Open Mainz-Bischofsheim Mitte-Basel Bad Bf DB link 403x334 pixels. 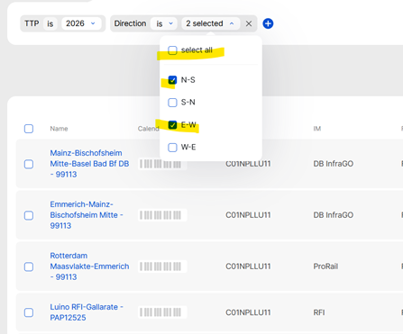pos(89,164)
